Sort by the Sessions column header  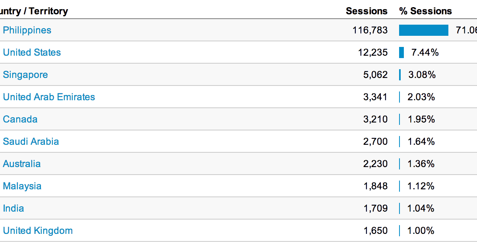[x=366, y=11]
